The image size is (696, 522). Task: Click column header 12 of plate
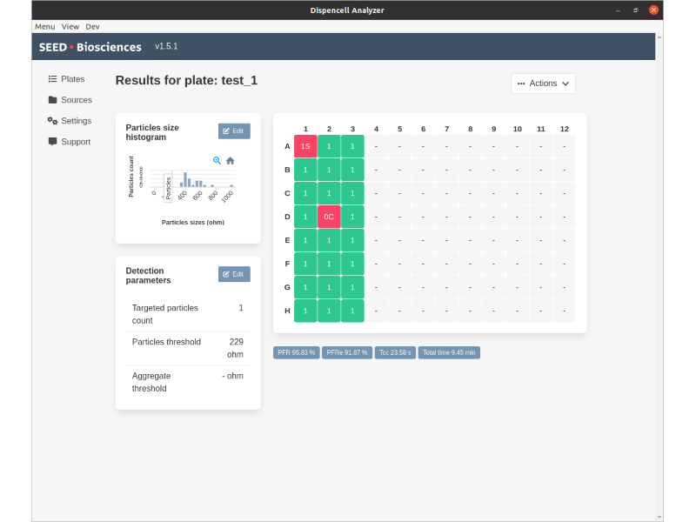point(564,129)
